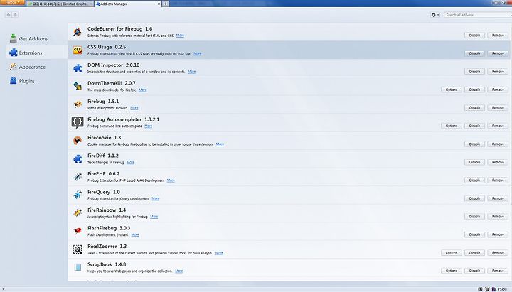Disable FlashFirebug
Image resolution: width=512 pixels, height=292 pixels.
coord(474,234)
